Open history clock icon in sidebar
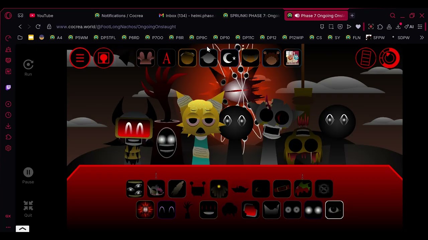Image resolution: width=428 pixels, height=240 pixels. pyautogui.click(x=8, y=115)
